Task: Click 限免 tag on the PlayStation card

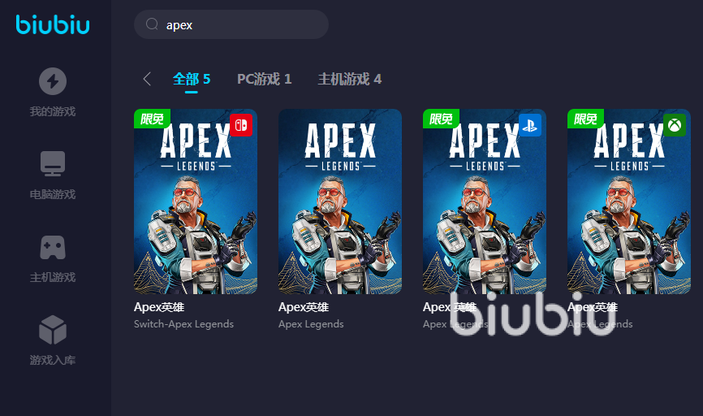Action: (x=441, y=119)
